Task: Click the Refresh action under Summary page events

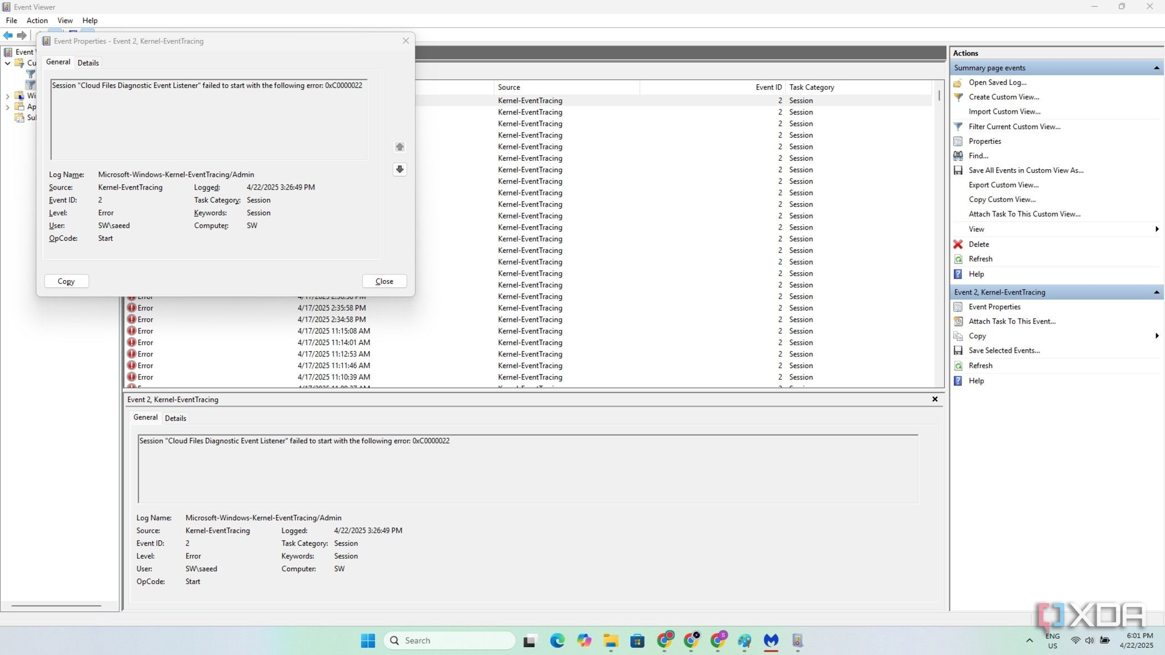Action: coord(980,259)
